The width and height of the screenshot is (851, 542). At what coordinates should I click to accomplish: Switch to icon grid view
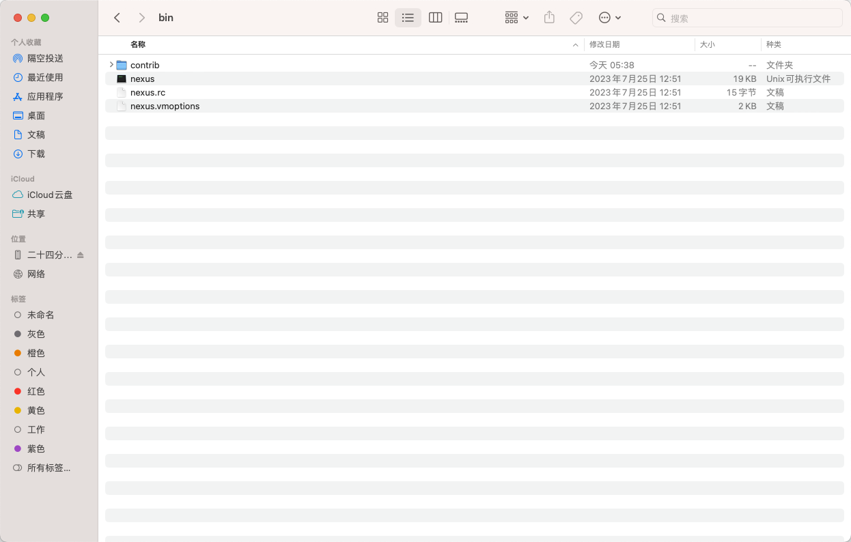[382, 18]
